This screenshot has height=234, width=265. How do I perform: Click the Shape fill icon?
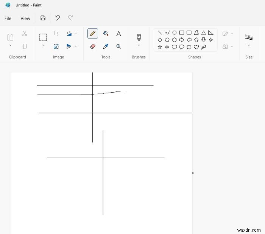[x=225, y=46]
